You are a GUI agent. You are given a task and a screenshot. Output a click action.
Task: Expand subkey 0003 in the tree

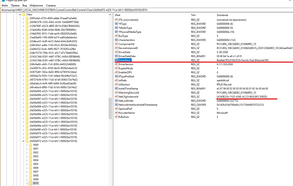tap(26, 157)
